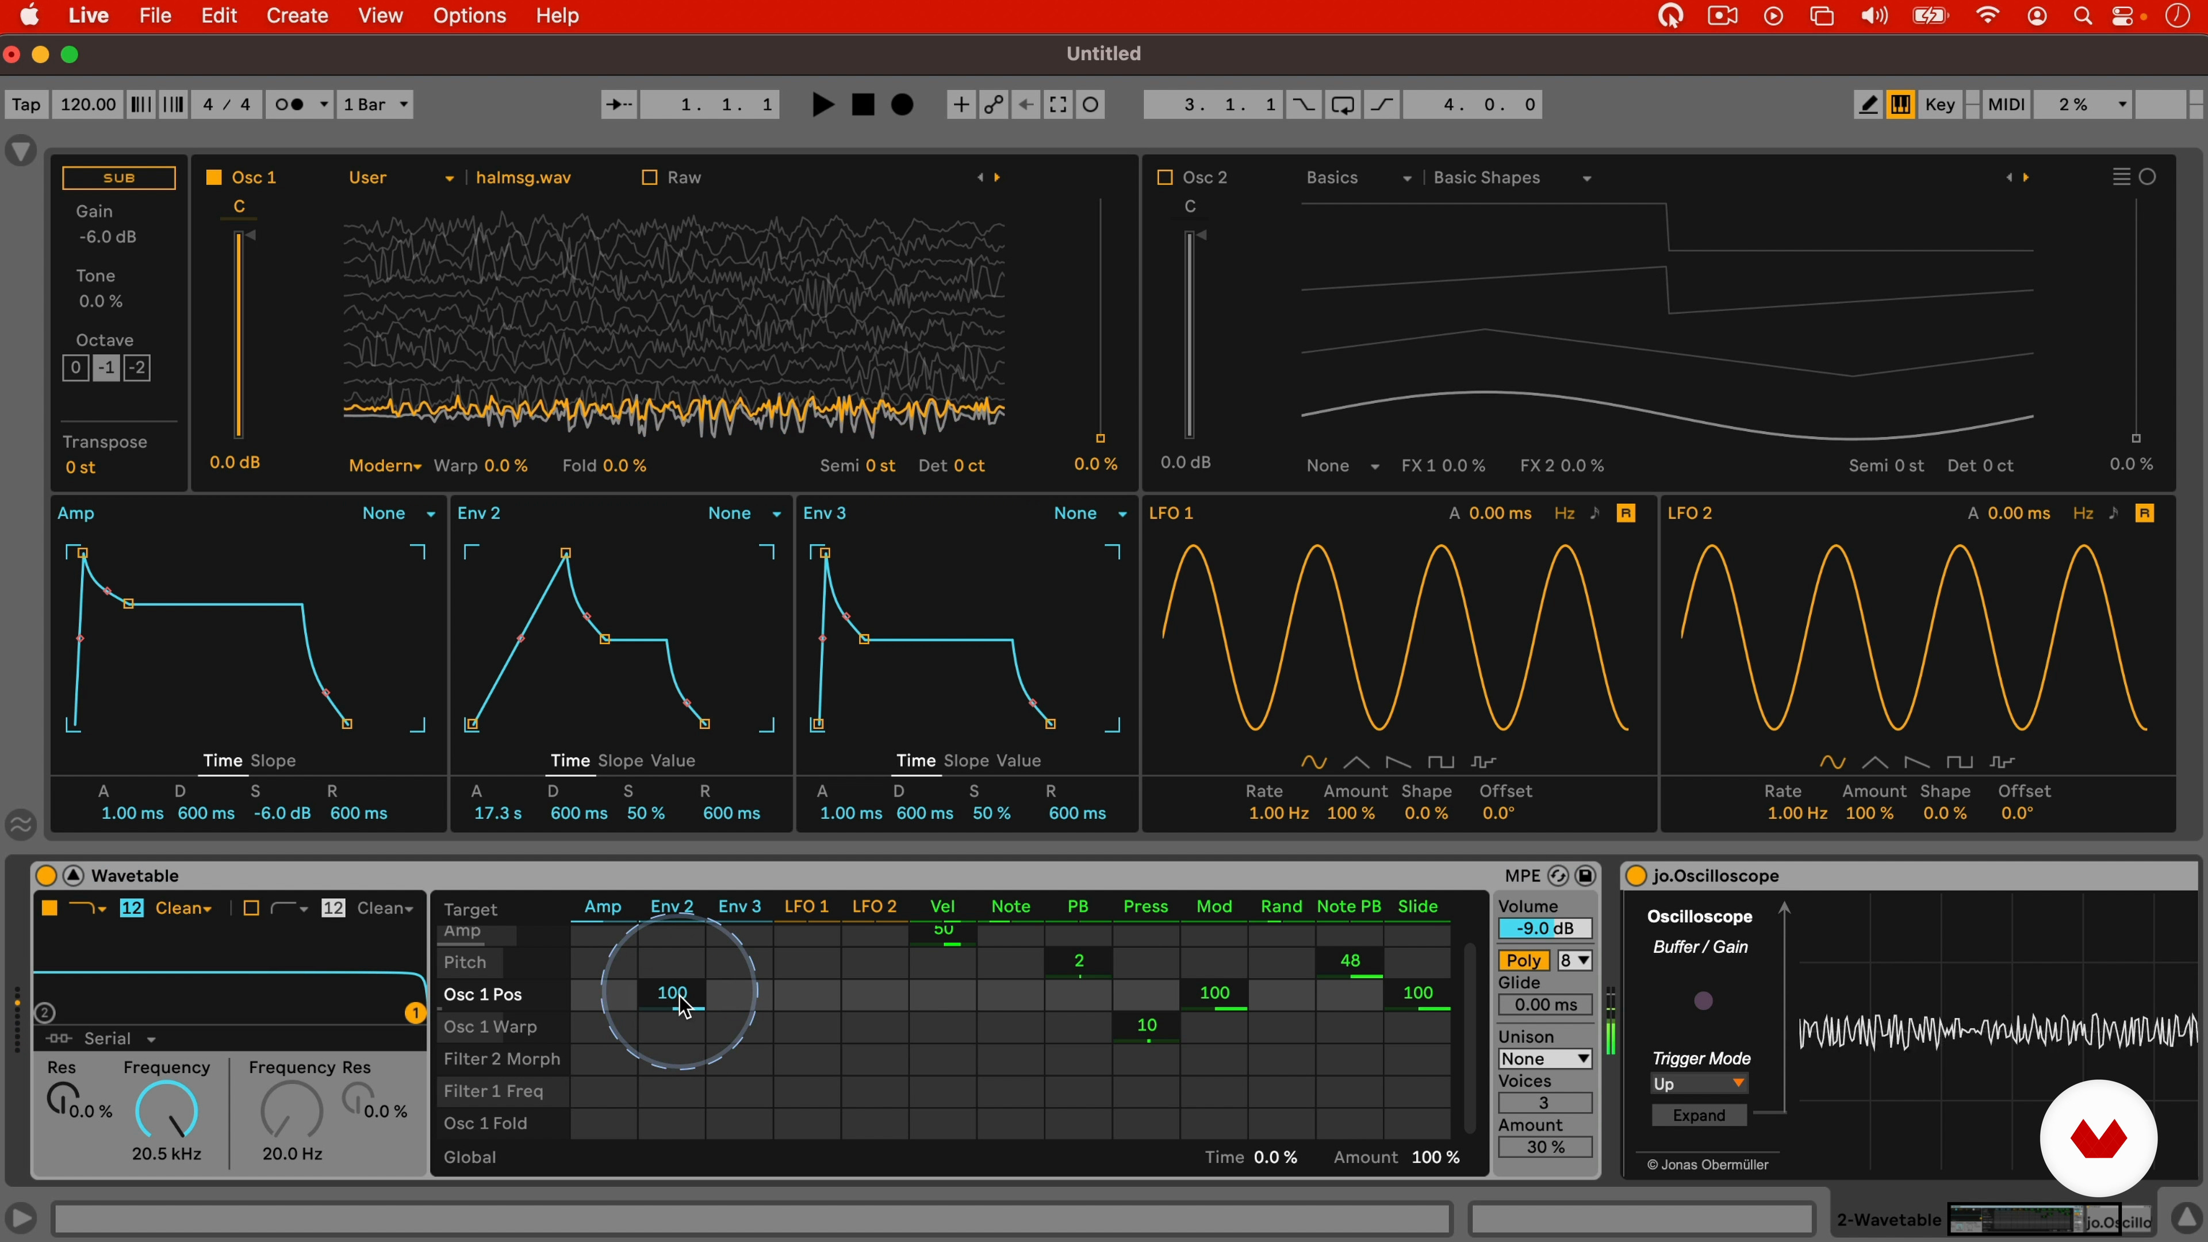Toggle Filter 1 on switch

click(x=49, y=908)
